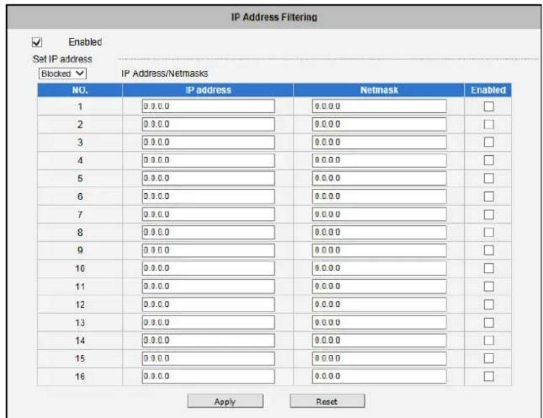The image size is (543, 418).
Task: Enable the rule in row 4
Action: [x=489, y=160]
